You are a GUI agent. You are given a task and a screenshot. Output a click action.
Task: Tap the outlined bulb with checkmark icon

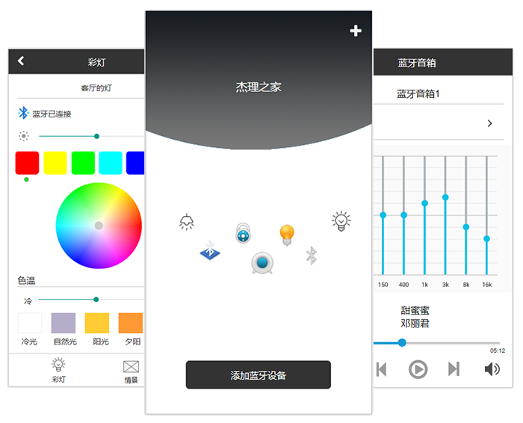click(341, 221)
